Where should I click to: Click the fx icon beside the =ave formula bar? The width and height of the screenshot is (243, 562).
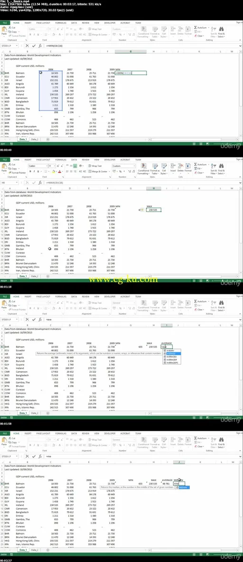40,319
